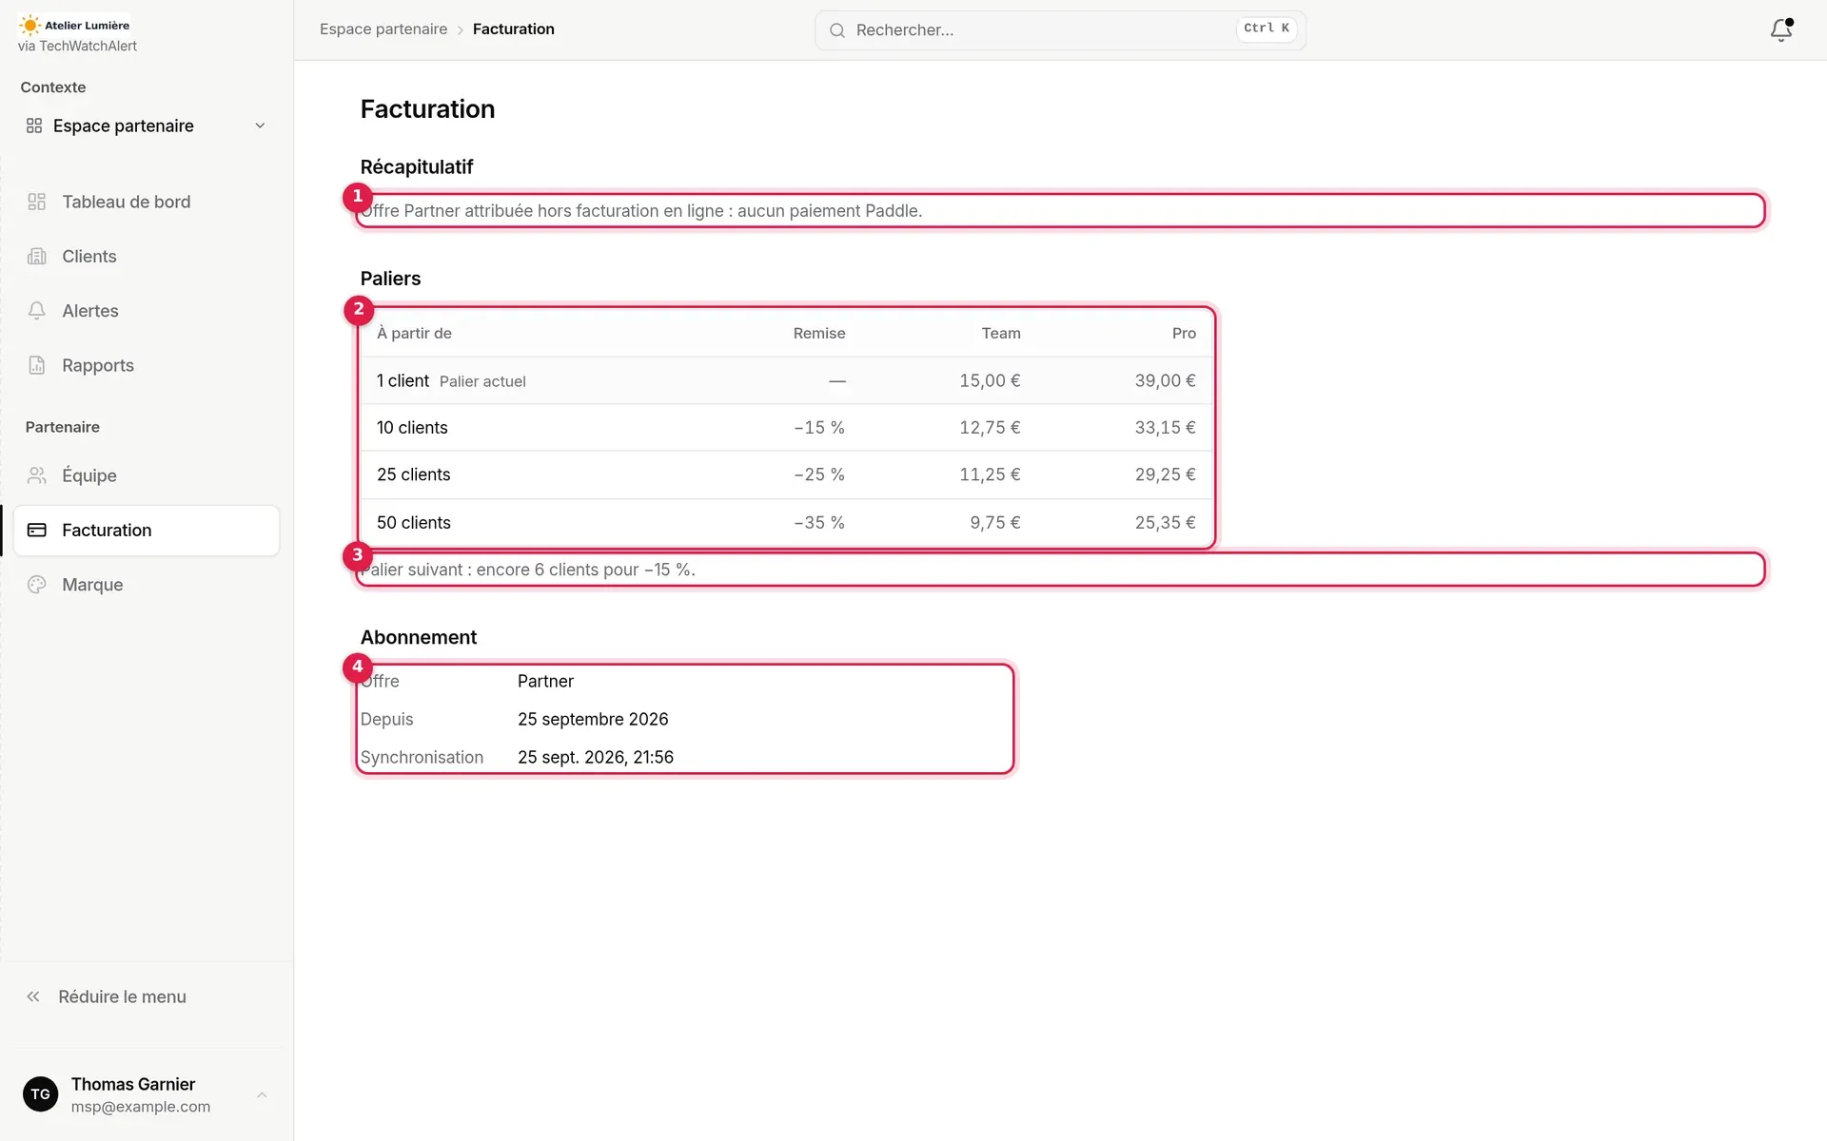This screenshot has width=1827, height=1141.
Task: Click the '1 client' tier row label
Action: click(x=403, y=381)
